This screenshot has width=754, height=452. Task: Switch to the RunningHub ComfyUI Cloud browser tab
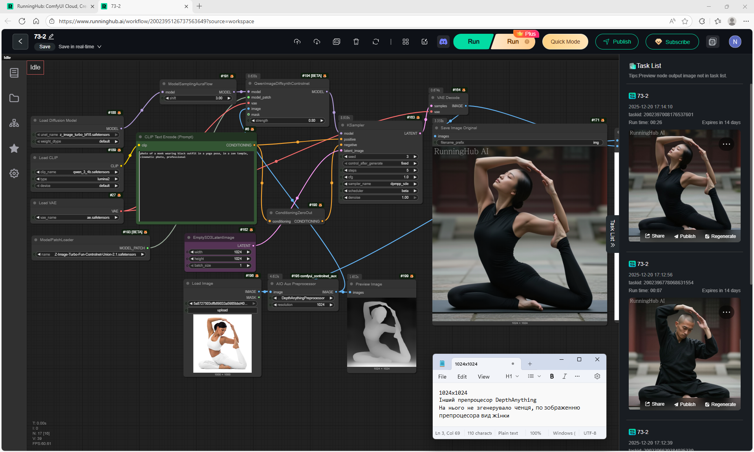tap(51, 6)
